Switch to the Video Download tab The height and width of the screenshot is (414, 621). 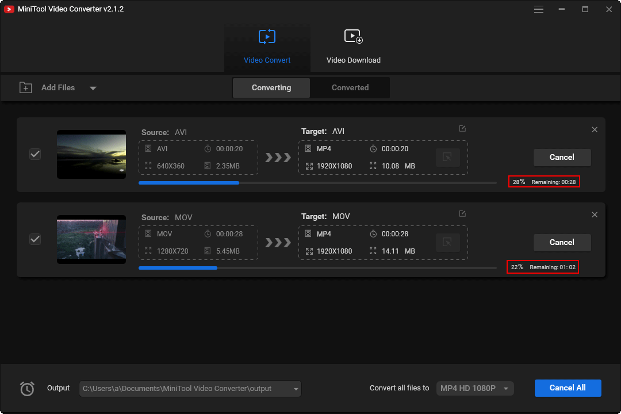[x=353, y=47]
